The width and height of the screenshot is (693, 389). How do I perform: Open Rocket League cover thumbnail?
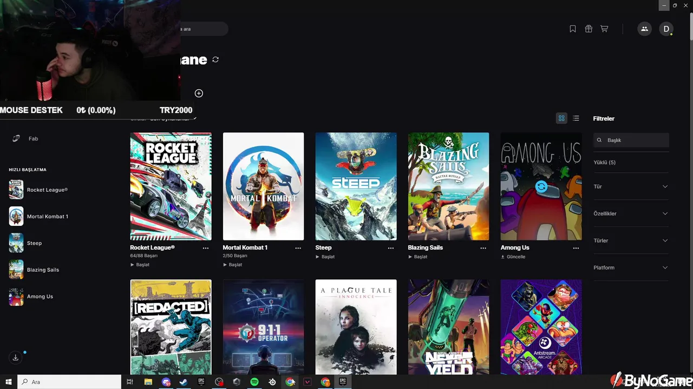(171, 186)
